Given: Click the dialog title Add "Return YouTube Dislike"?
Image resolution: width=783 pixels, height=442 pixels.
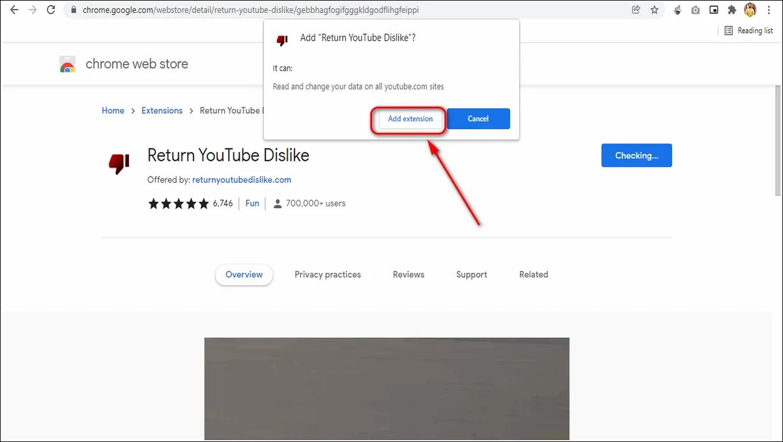Looking at the screenshot, I should coord(358,38).
